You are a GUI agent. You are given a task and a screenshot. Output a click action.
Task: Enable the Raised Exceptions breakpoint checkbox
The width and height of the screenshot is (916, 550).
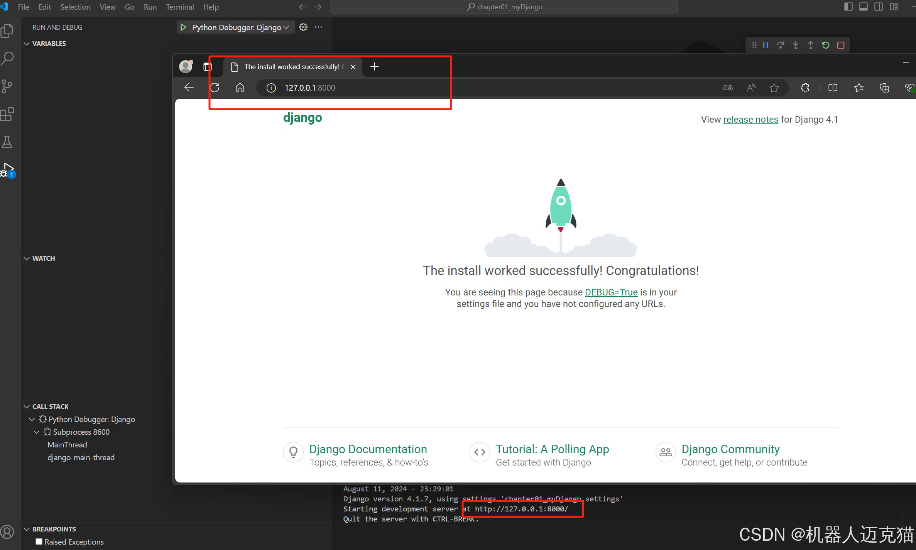click(x=39, y=542)
